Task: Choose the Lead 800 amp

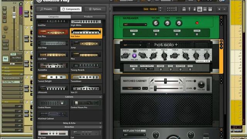Action: coord(53,56)
